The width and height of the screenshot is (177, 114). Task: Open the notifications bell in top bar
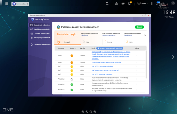tap(129, 3)
